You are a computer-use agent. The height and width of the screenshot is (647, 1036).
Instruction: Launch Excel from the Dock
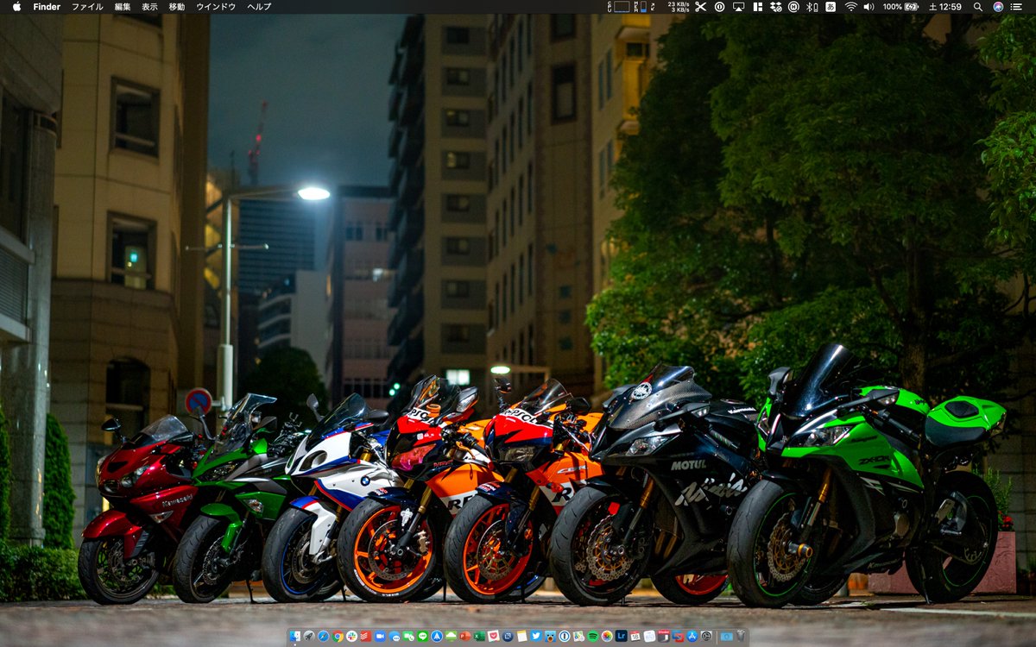[x=479, y=636]
